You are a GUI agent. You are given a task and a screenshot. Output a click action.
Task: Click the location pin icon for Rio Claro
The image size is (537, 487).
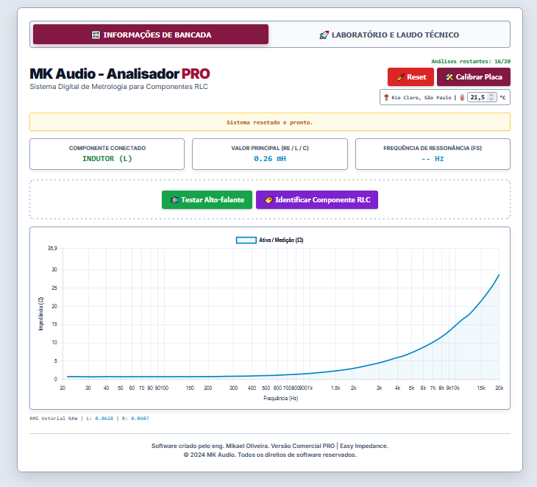pyautogui.click(x=386, y=98)
